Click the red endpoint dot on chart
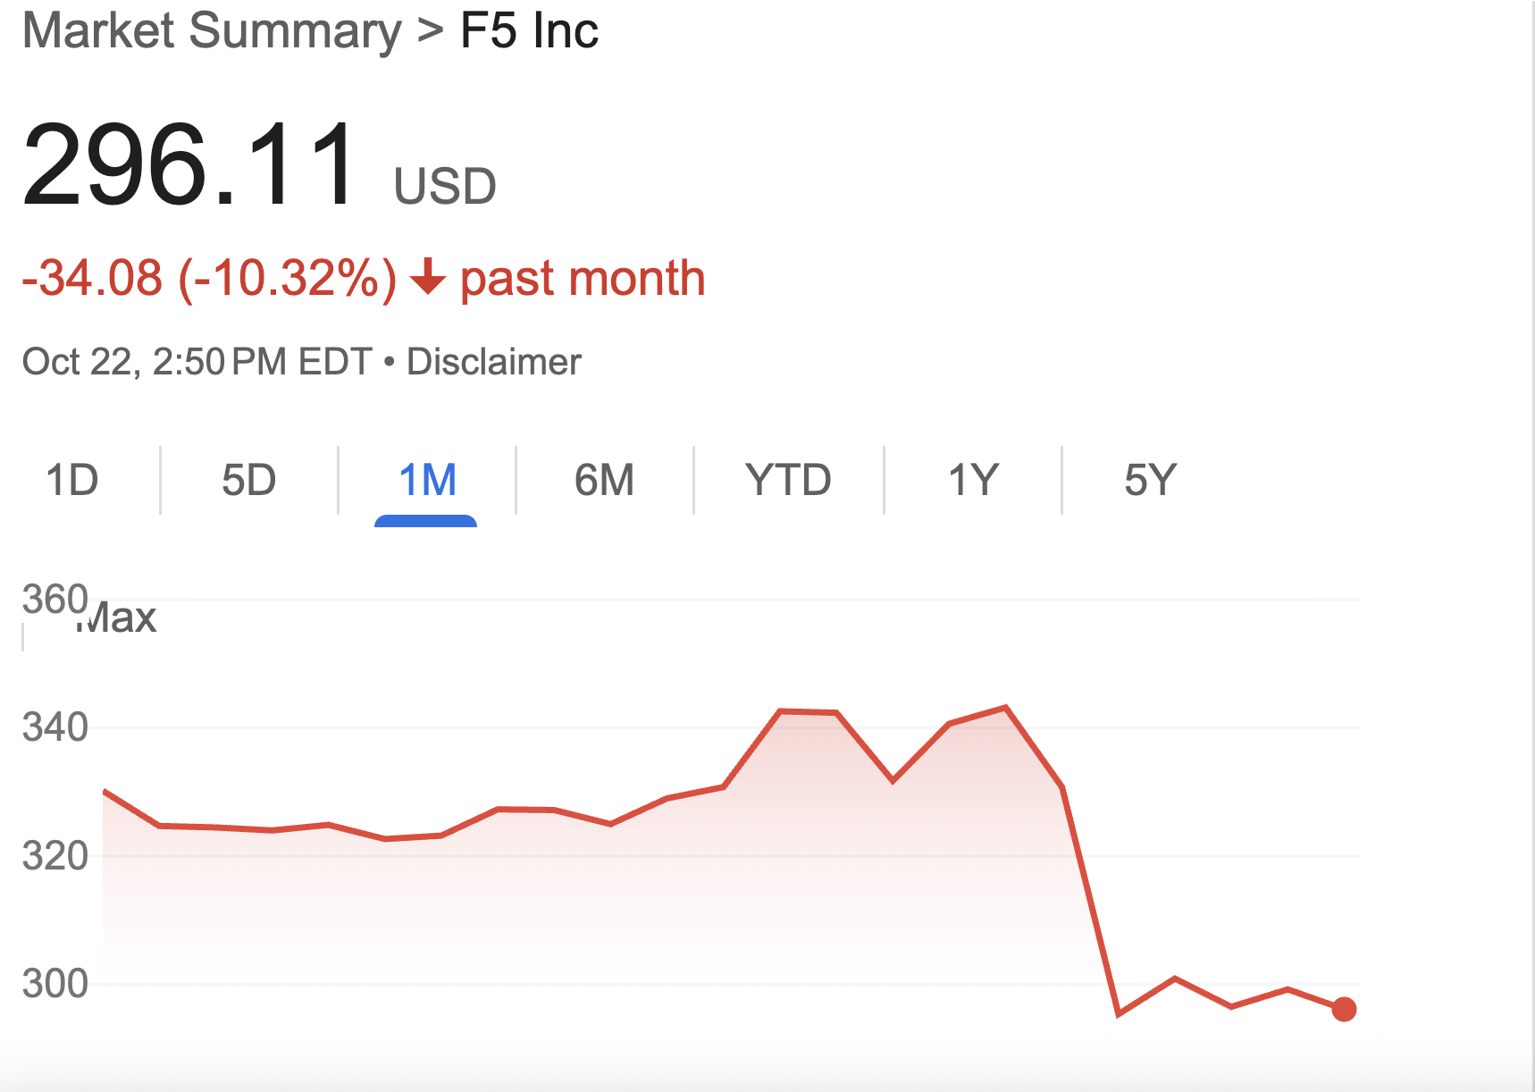 click(1344, 1009)
